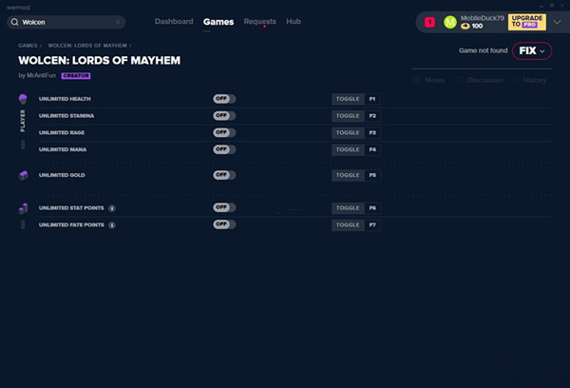
Task: Click the coin balance icon
Action: tap(465, 27)
